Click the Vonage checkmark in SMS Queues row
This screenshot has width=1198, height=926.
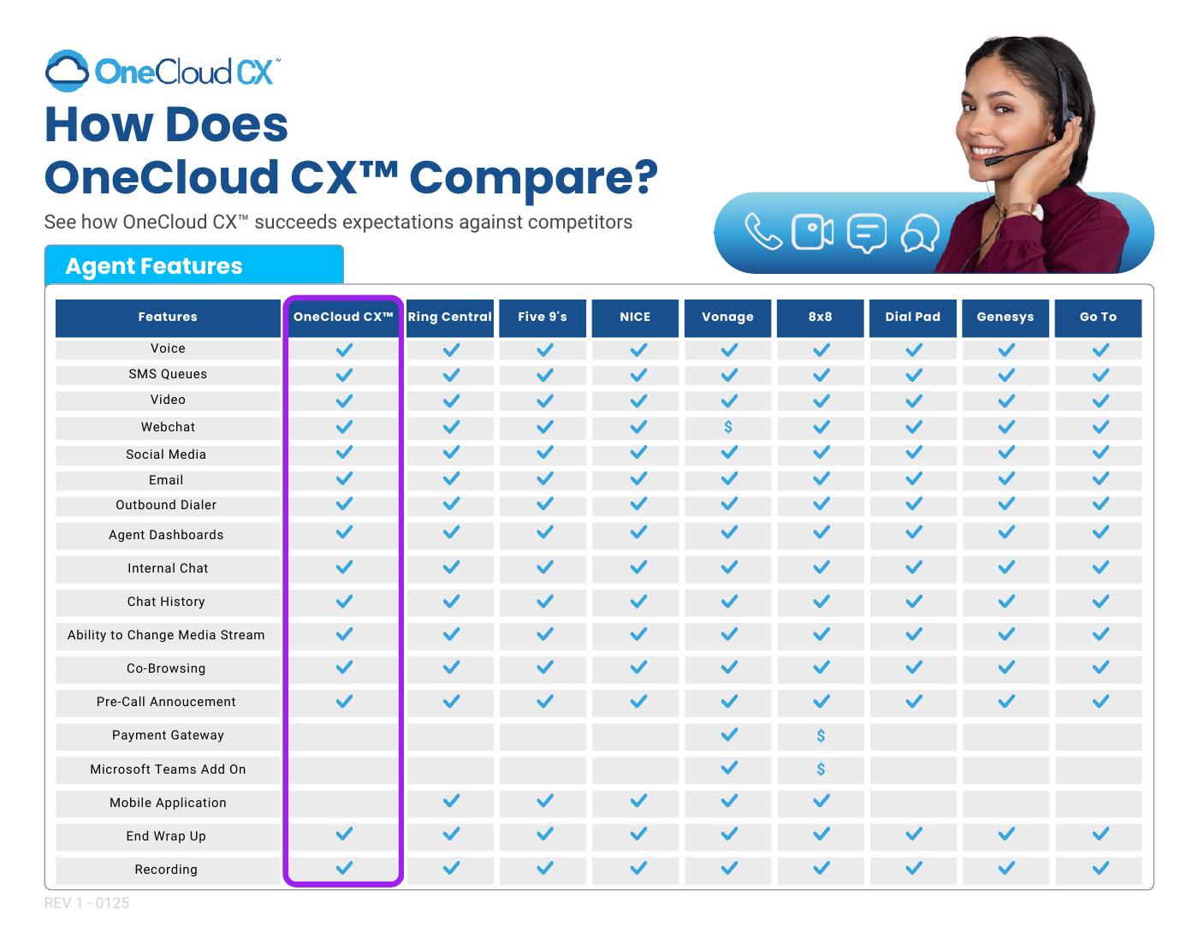click(x=729, y=375)
